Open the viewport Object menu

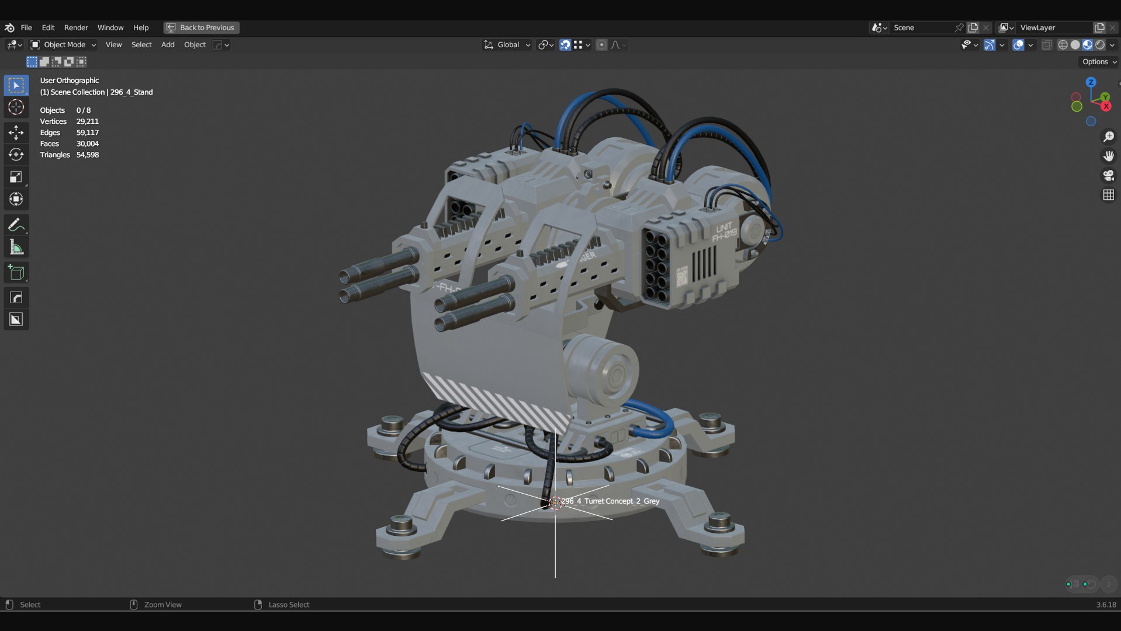tap(195, 45)
